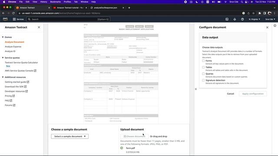Open Chrome Bookmarks menu
Image resolution: width=278 pixels, height=156 pixels.
(55, 2)
